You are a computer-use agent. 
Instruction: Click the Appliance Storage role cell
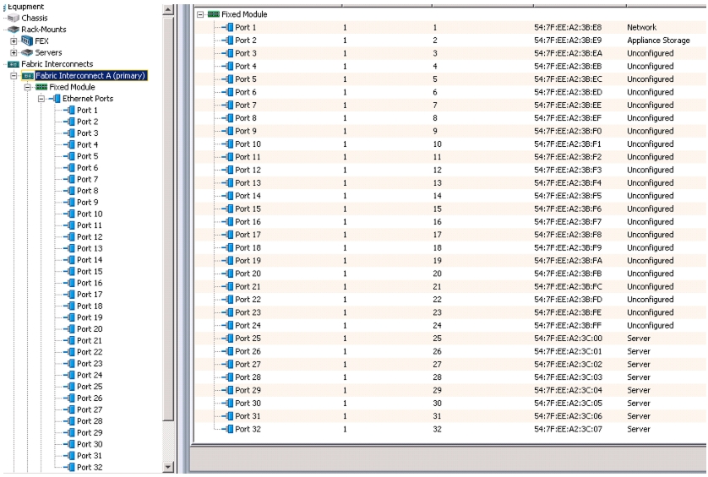coord(658,41)
